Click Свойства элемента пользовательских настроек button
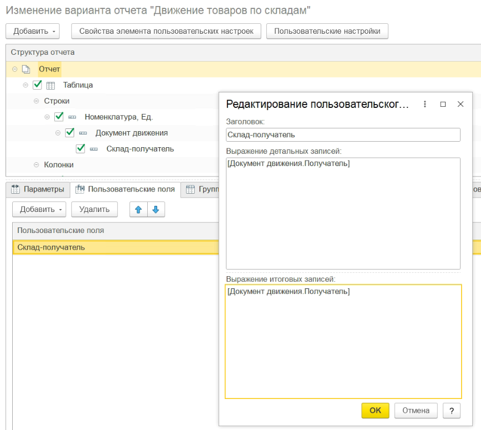 (x=166, y=32)
